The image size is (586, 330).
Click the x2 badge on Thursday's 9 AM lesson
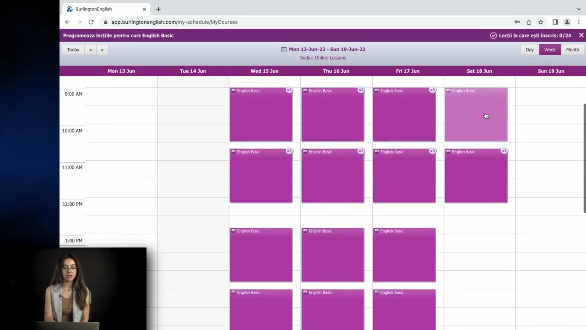pyautogui.click(x=361, y=90)
